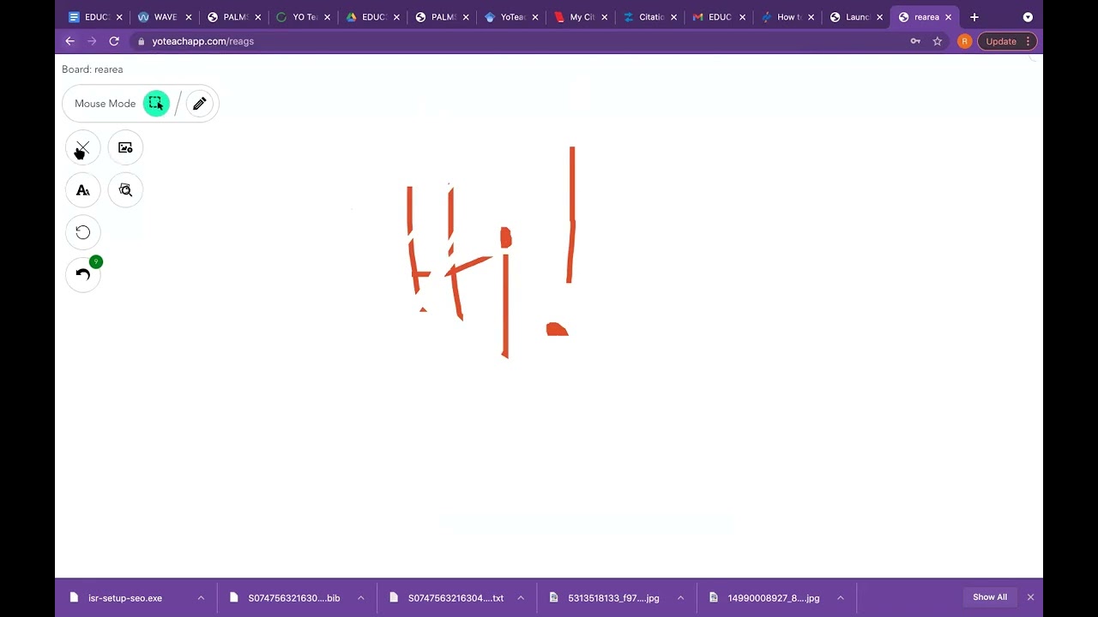Click the crossed-out hand icon
Image resolution: width=1098 pixels, height=617 pixels.
[x=82, y=148]
